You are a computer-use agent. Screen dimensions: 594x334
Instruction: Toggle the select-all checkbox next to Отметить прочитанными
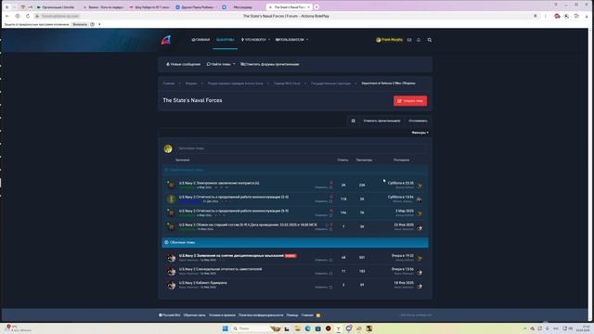(x=353, y=121)
